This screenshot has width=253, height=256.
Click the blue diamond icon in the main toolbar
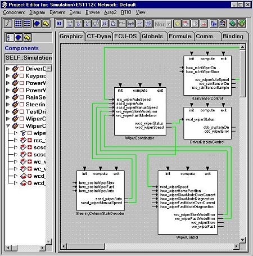point(37,24)
